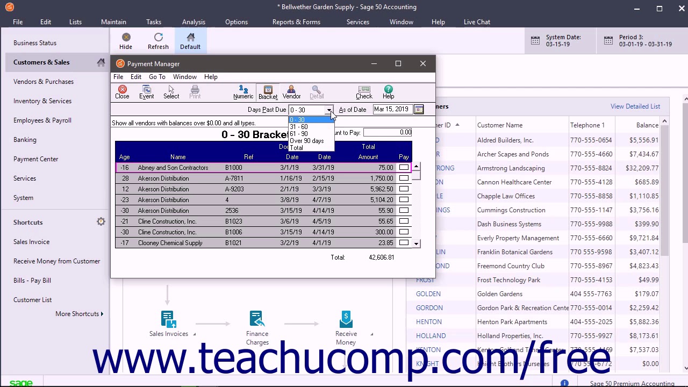Open the Tasks menu in main menu bar
The width and height of the screenshot is (688, 387).
[154, 22]
